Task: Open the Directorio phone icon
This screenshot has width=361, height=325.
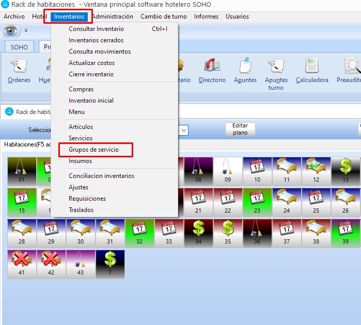Action: [x=212, y=67]
